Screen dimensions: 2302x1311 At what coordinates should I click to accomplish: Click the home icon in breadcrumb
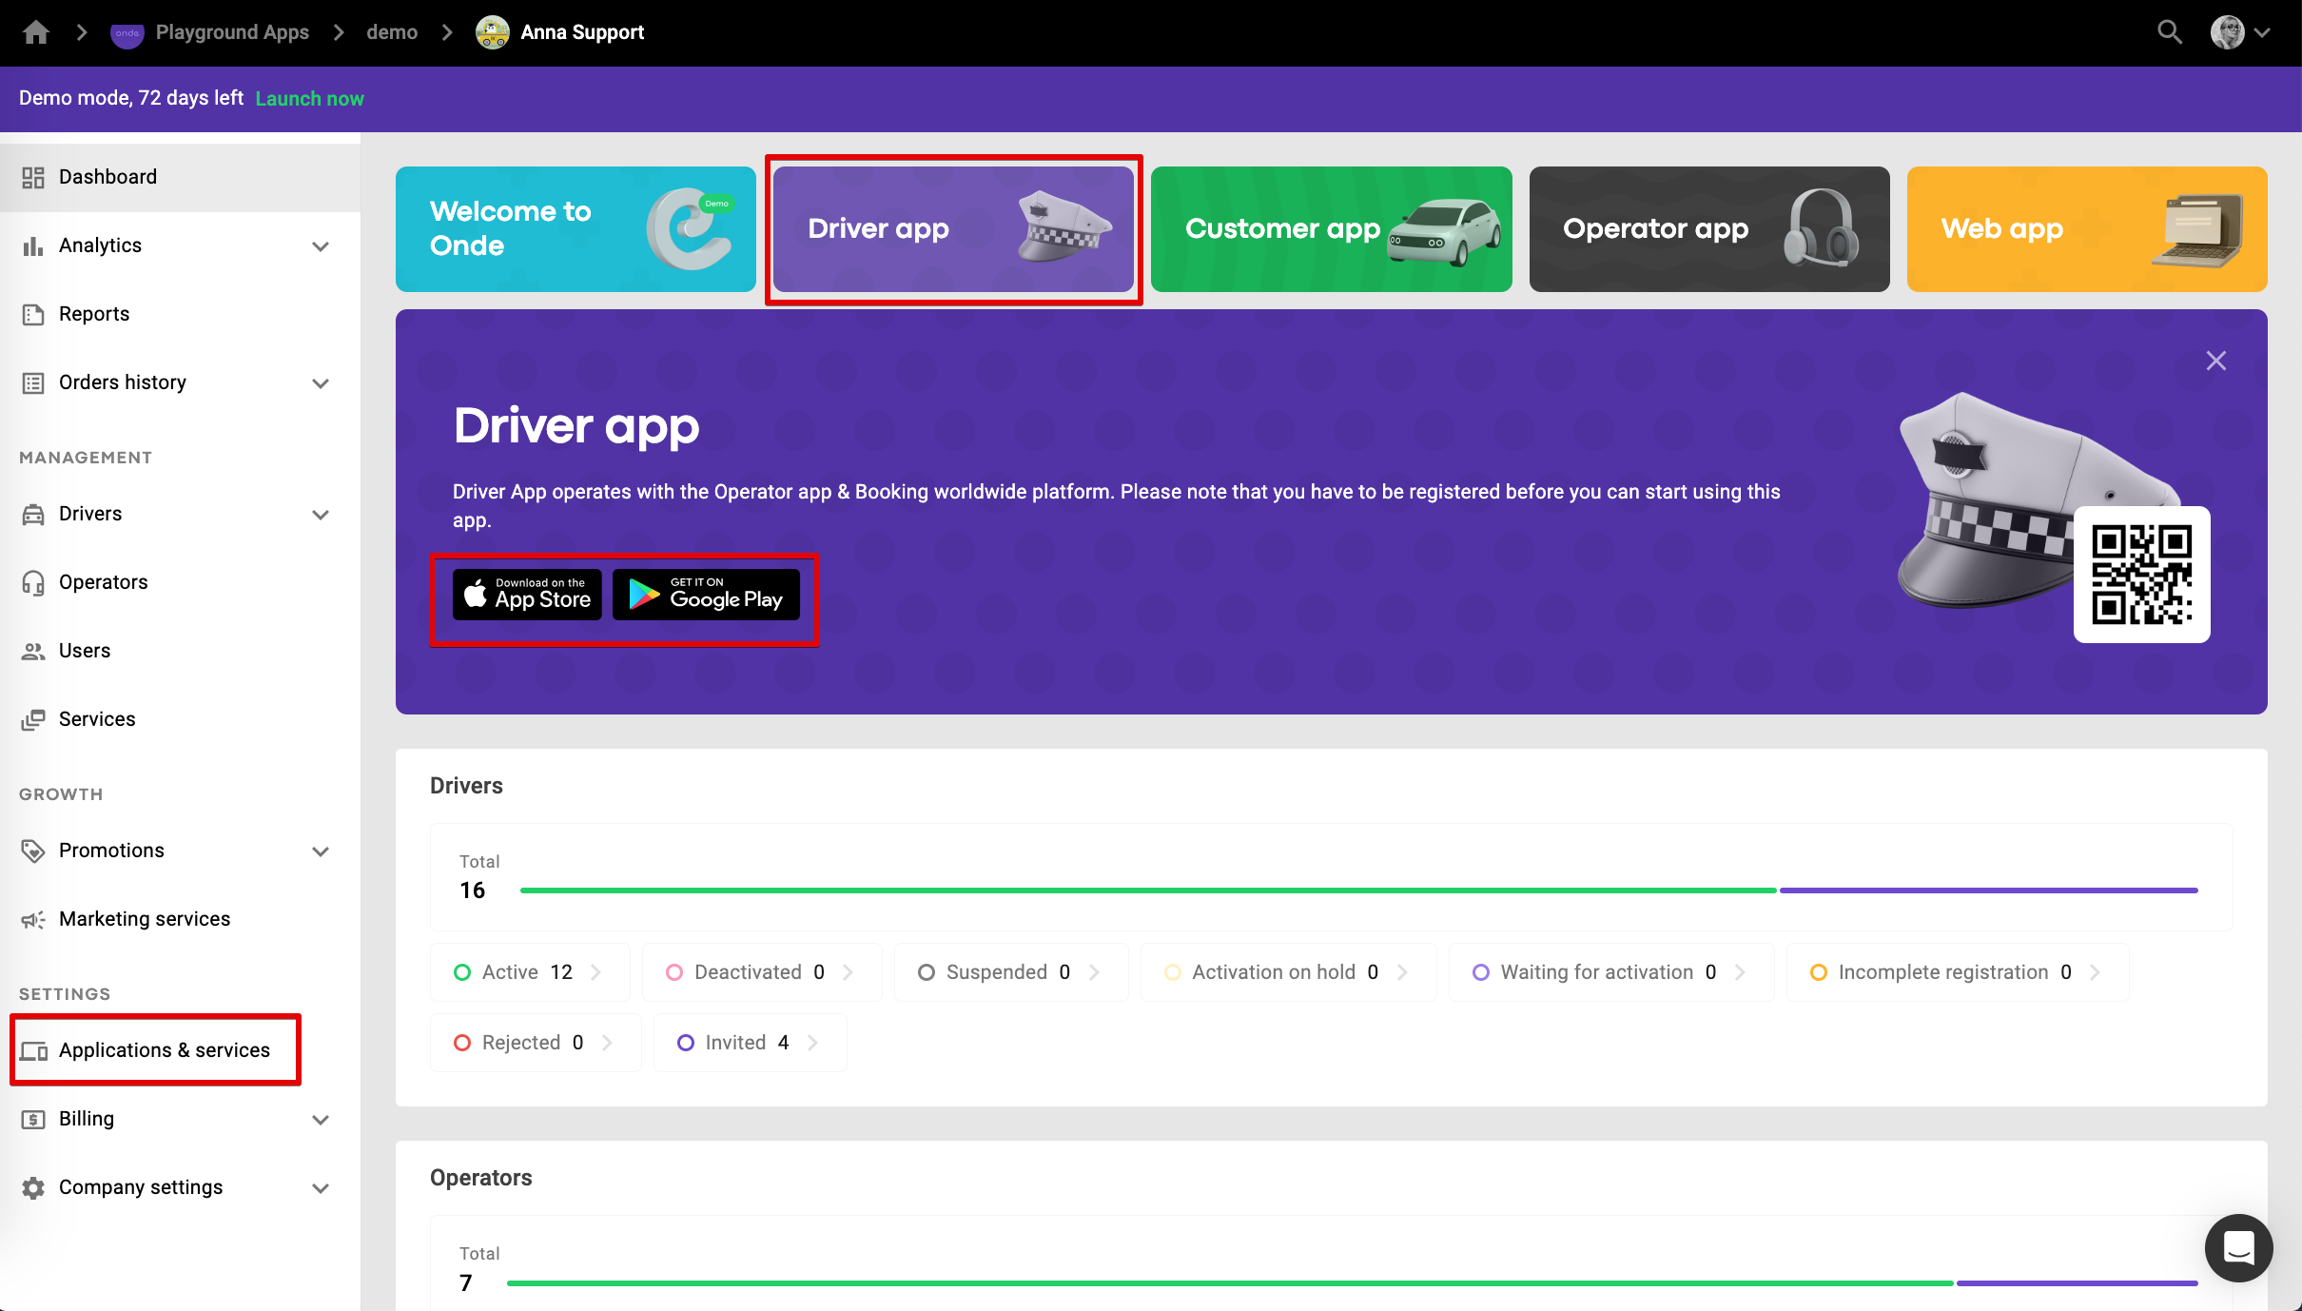click(36, 32)
